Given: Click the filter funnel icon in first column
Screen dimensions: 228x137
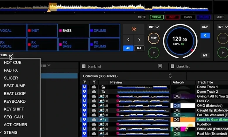Looking at the screenshot, I should 85,82.
